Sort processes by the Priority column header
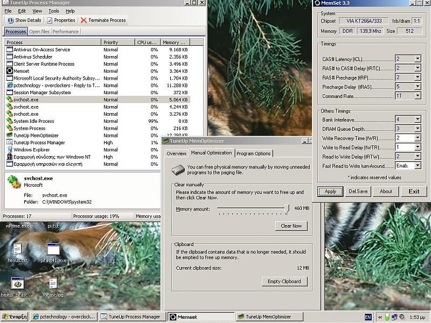Viewport: 431px width, 323px height. (x=118, y=43)
